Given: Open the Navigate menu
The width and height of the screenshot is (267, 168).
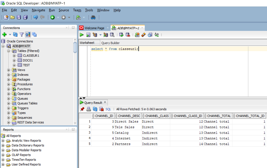Looking at the screenshot, I should pos(39,10).
